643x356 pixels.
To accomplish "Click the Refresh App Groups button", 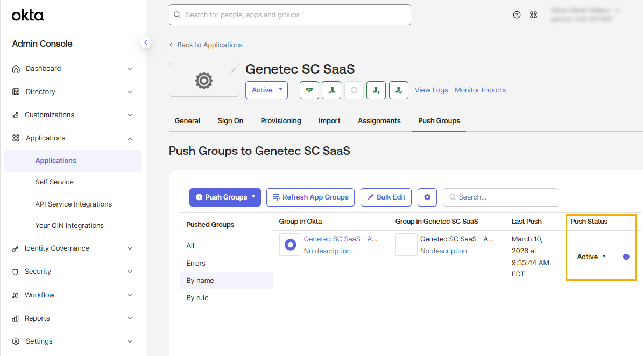I will coord(310,197).
